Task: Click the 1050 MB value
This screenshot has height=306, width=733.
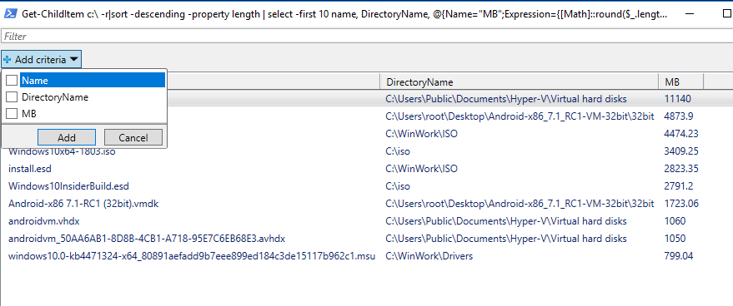Action: 675,239
